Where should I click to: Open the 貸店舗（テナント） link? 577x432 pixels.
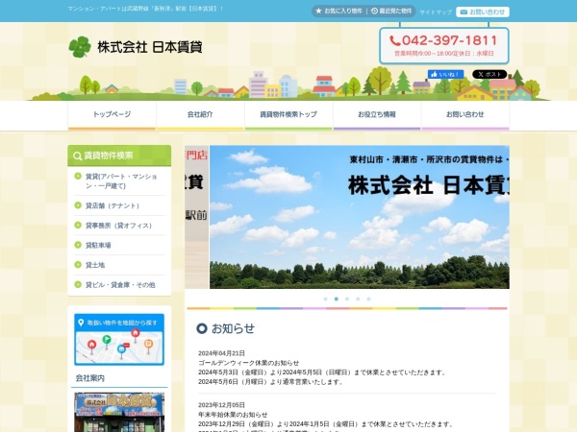coord(113,205)
